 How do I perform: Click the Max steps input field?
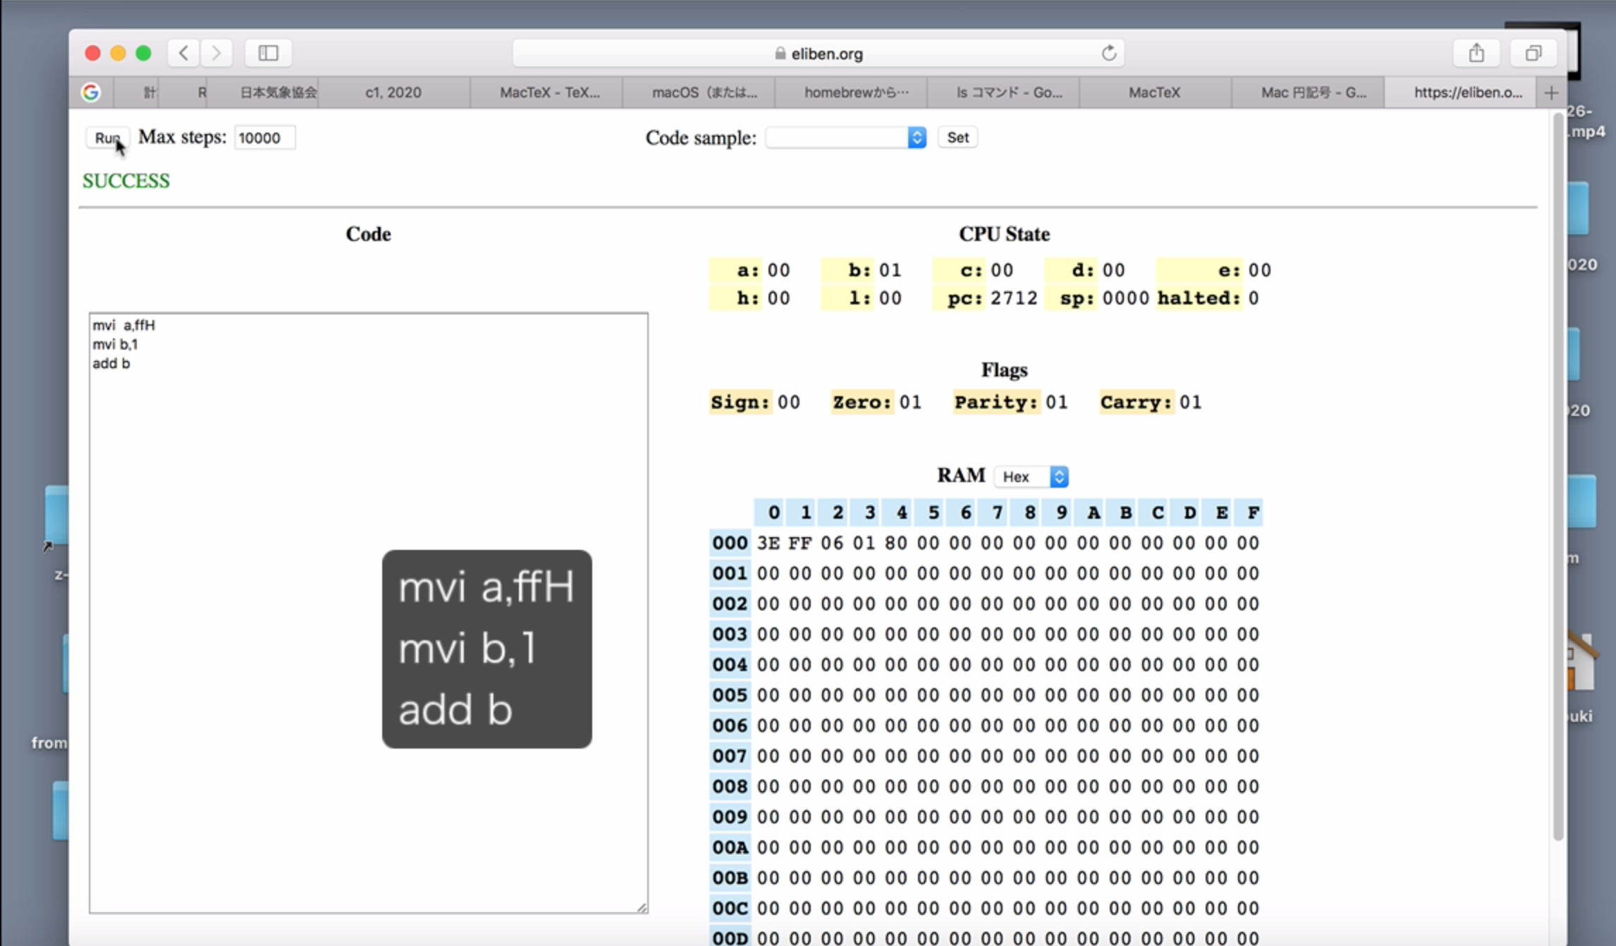tap(264, 137)
